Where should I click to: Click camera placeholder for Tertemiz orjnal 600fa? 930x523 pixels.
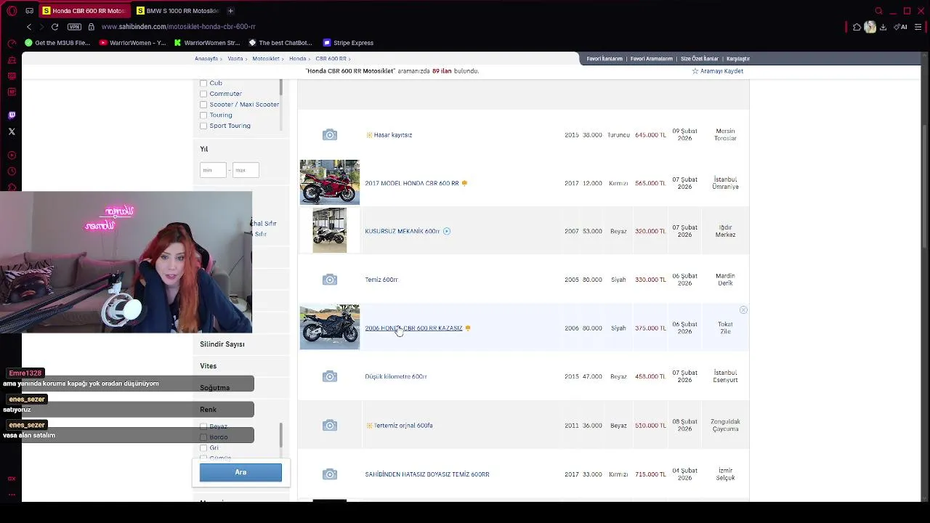coord(330,426)
